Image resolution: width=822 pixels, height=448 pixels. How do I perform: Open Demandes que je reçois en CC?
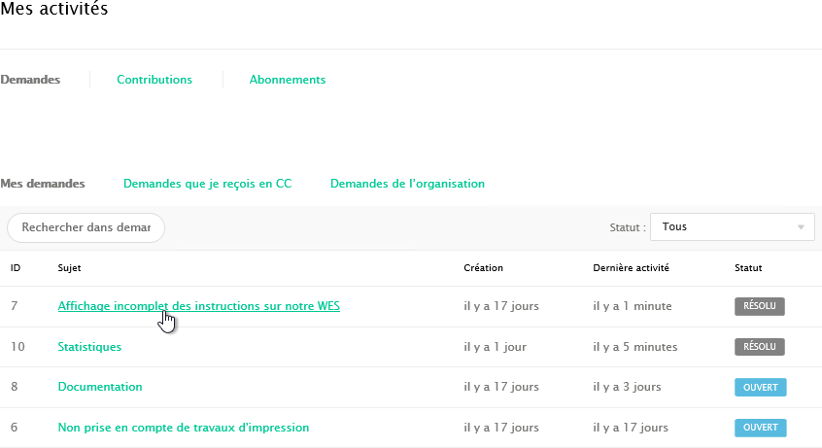[207, 184]
